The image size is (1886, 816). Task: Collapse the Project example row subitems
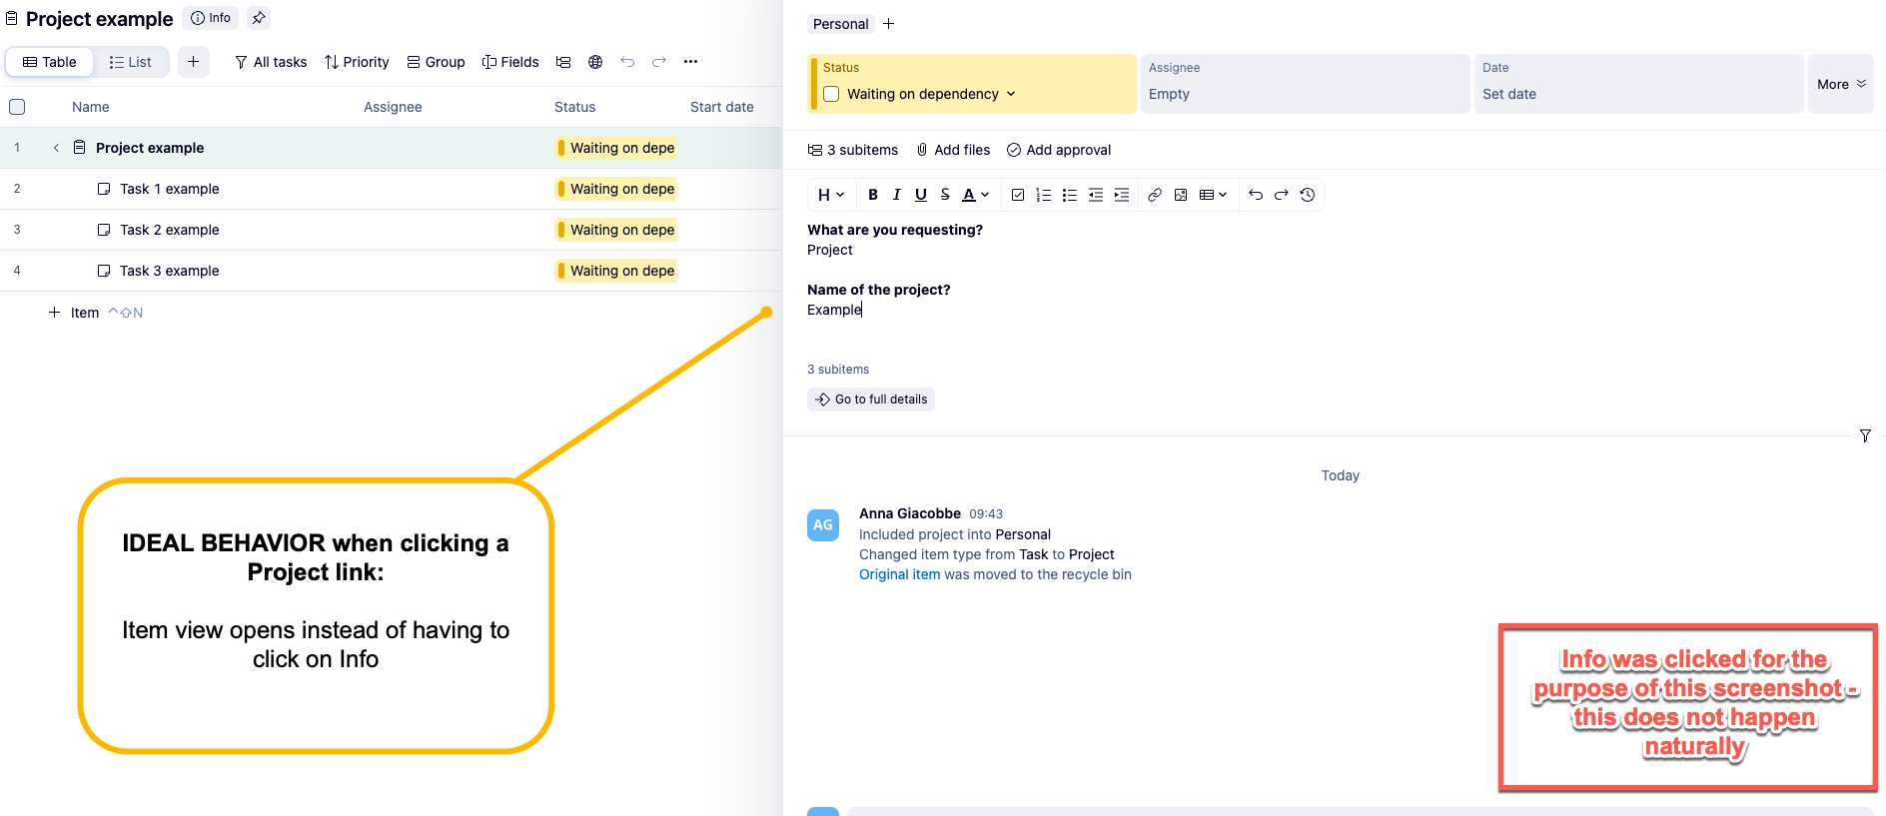[x=56, y=148]
